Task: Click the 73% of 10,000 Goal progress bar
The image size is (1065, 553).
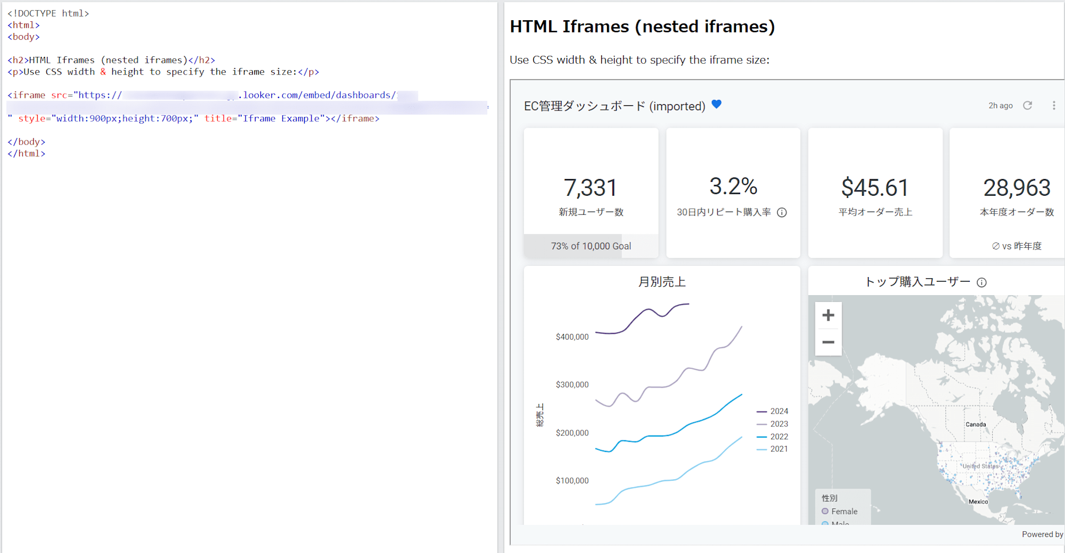Action: (x=591, y=246)
